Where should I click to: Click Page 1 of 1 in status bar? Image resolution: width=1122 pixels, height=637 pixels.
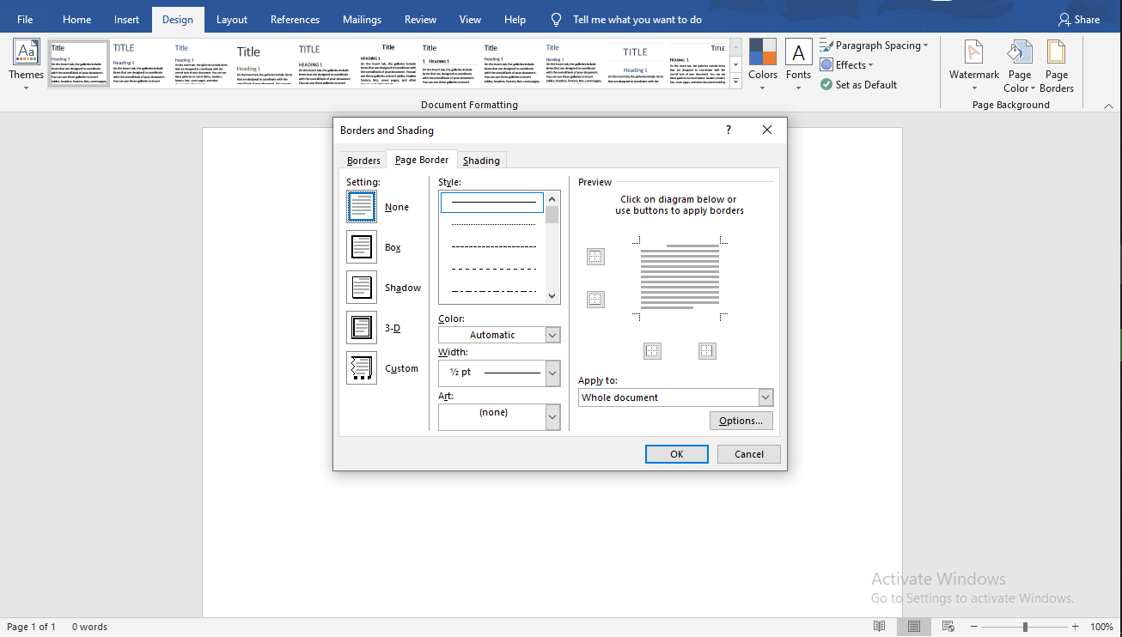coord(32,627)
